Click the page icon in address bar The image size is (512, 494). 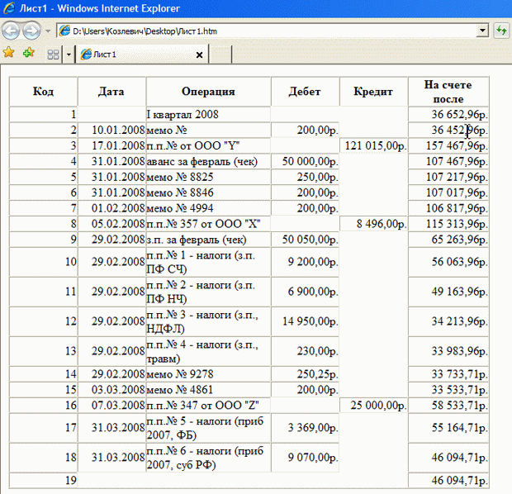tap(64, 31)
